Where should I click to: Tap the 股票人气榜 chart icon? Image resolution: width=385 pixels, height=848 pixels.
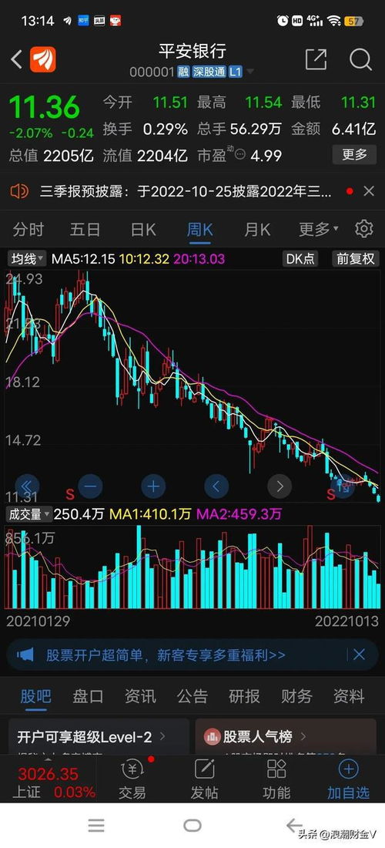(x=213, y=736)
